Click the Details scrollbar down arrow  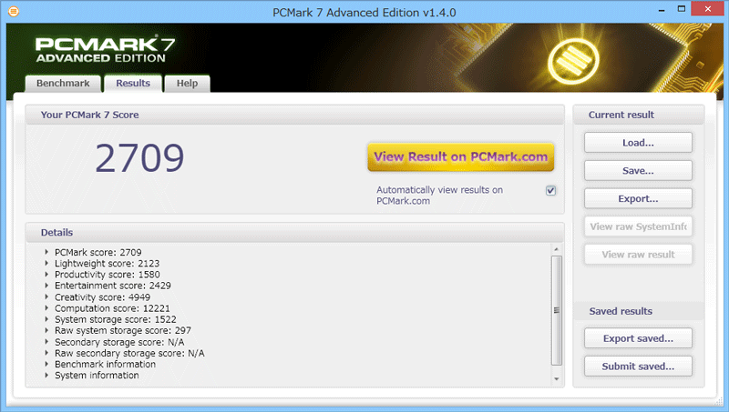tap(557, 379)
